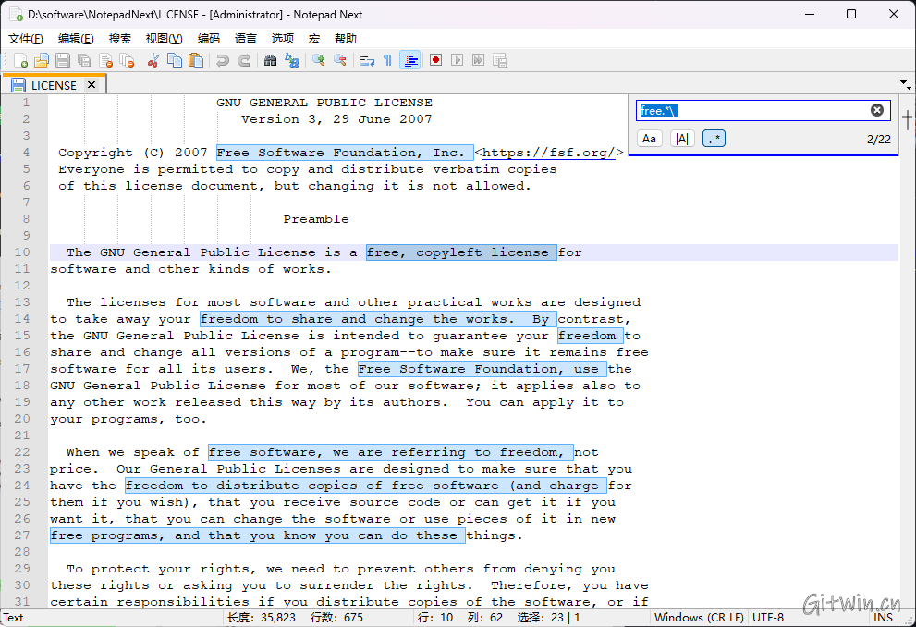Copy selection with the toolbar Copy icon
The image size is (916, 627).
point(175,60)
